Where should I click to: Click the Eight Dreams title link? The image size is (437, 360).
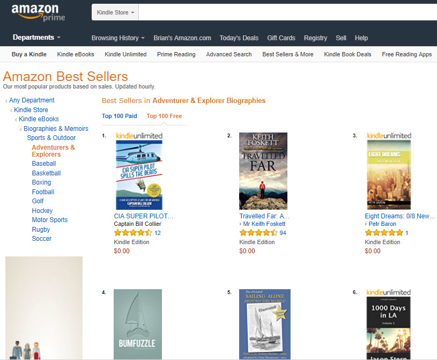click(x=399, y=216)
